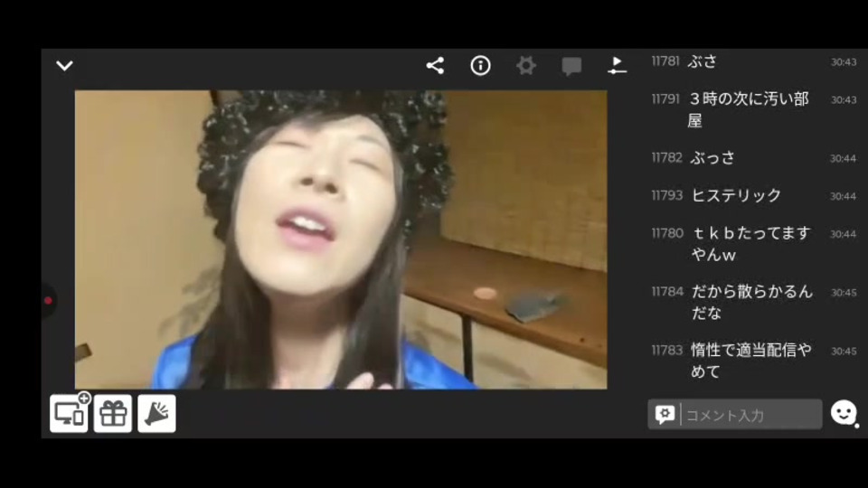Click comment number 11784
The height and width of the screenshot is (488, 868).
(667, 292)
